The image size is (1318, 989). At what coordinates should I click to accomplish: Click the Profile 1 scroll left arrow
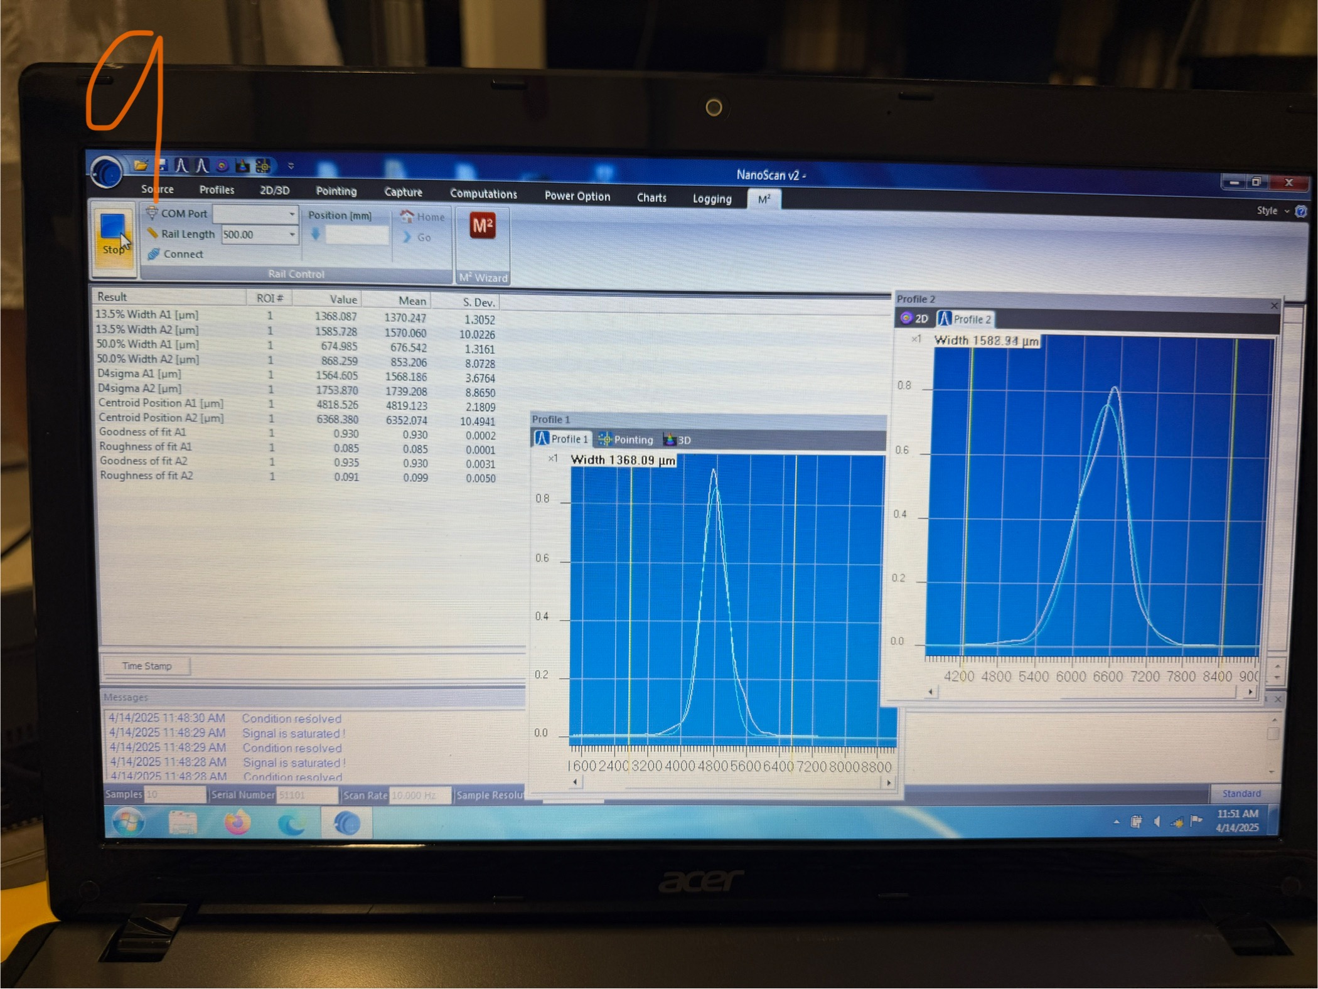tap(576, 782)
